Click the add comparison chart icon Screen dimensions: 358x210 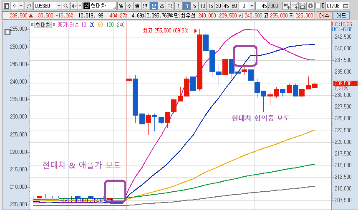287,6
